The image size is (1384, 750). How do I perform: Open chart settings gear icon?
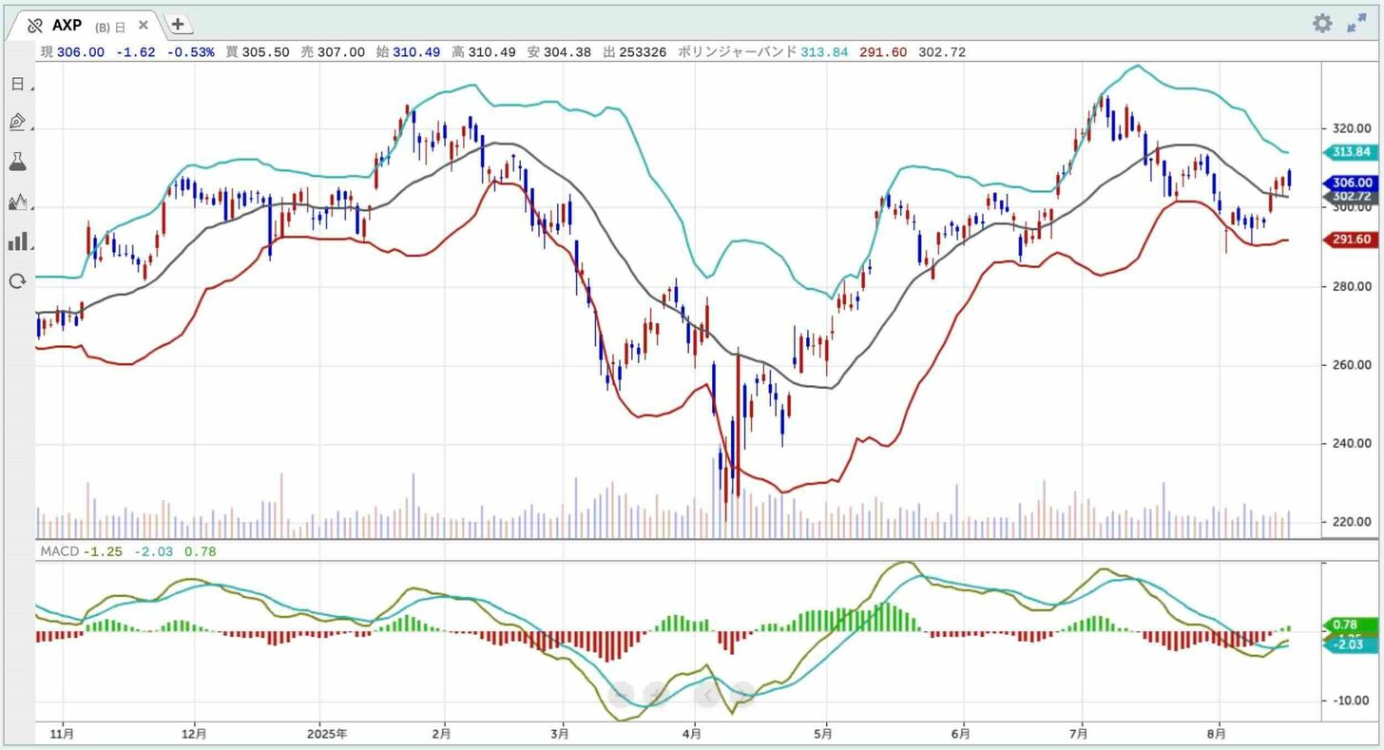[1322, 24]
